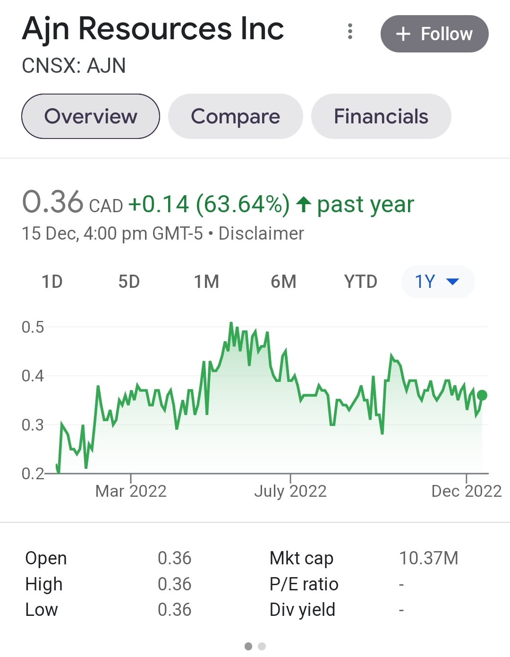Image resolution: width=510 pixels, height=657 pixels.
Task: Open the Compare tab
Action: click(235, 116)
